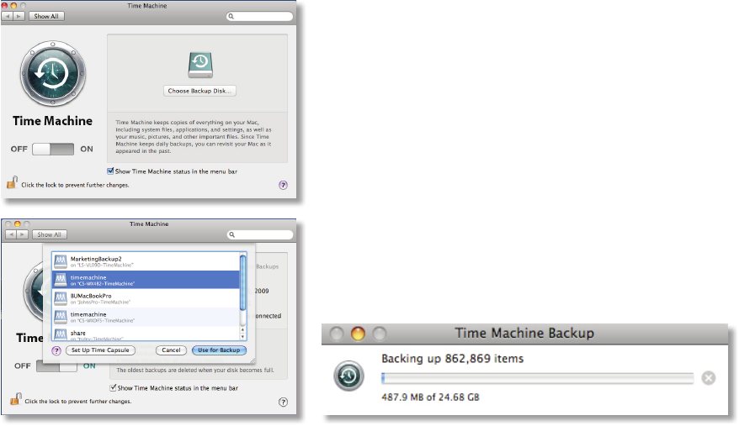Viewport: 739px width, 426px height.
Task: Cancel the backup disk selection sheet
Action: point(171,350)
